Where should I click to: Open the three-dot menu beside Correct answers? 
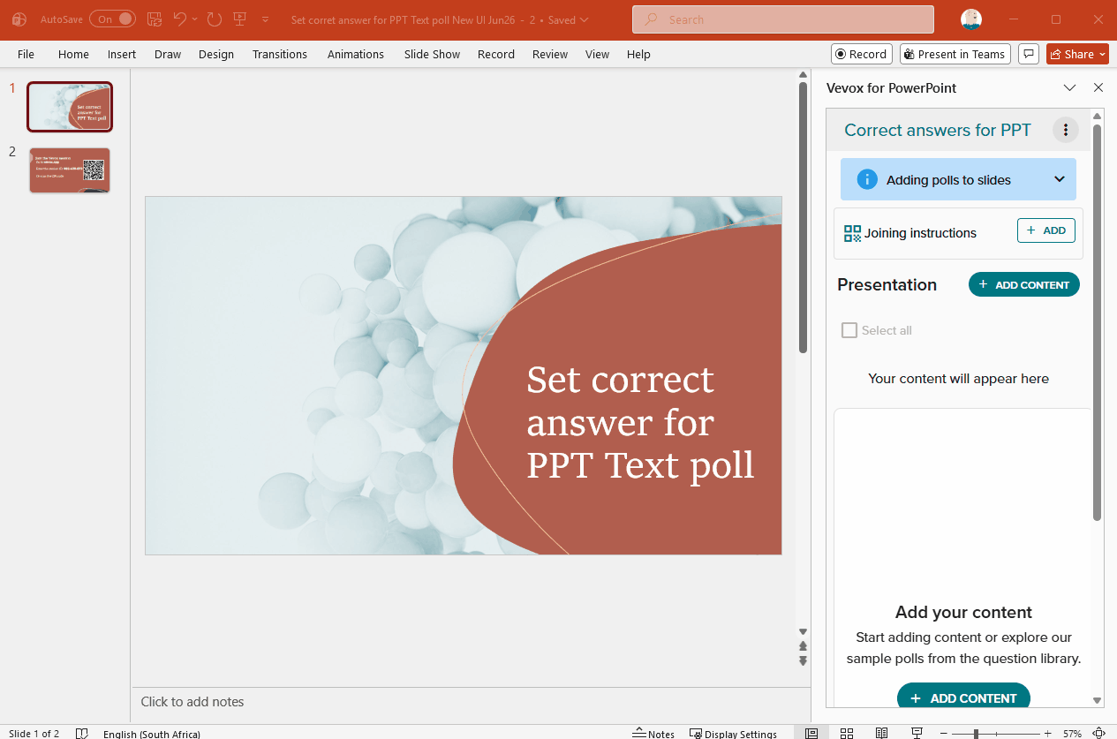pos(1066,131)
